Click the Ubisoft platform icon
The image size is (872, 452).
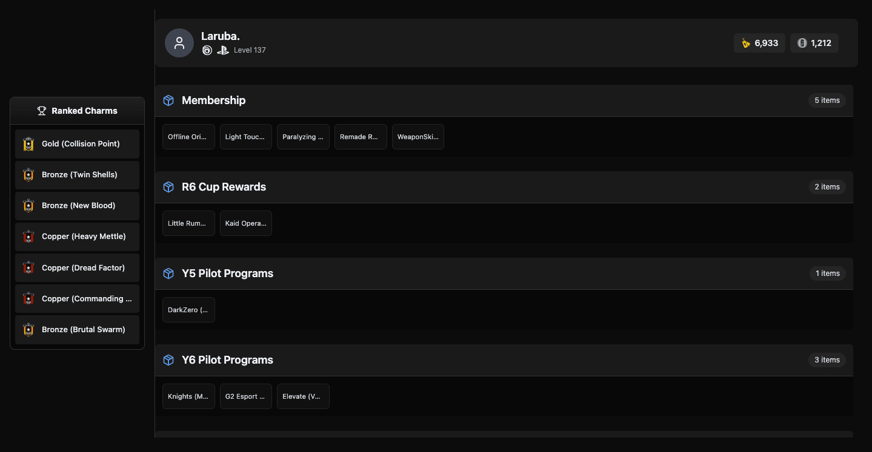(x=207, y=50)
